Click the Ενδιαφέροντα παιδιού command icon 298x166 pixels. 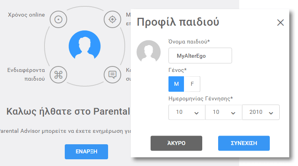click(58, 75)
